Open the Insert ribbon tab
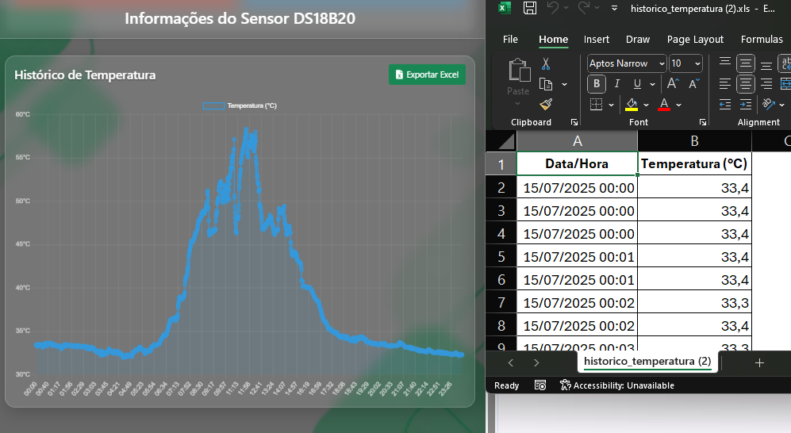791x433 pixels. [597, 39]
